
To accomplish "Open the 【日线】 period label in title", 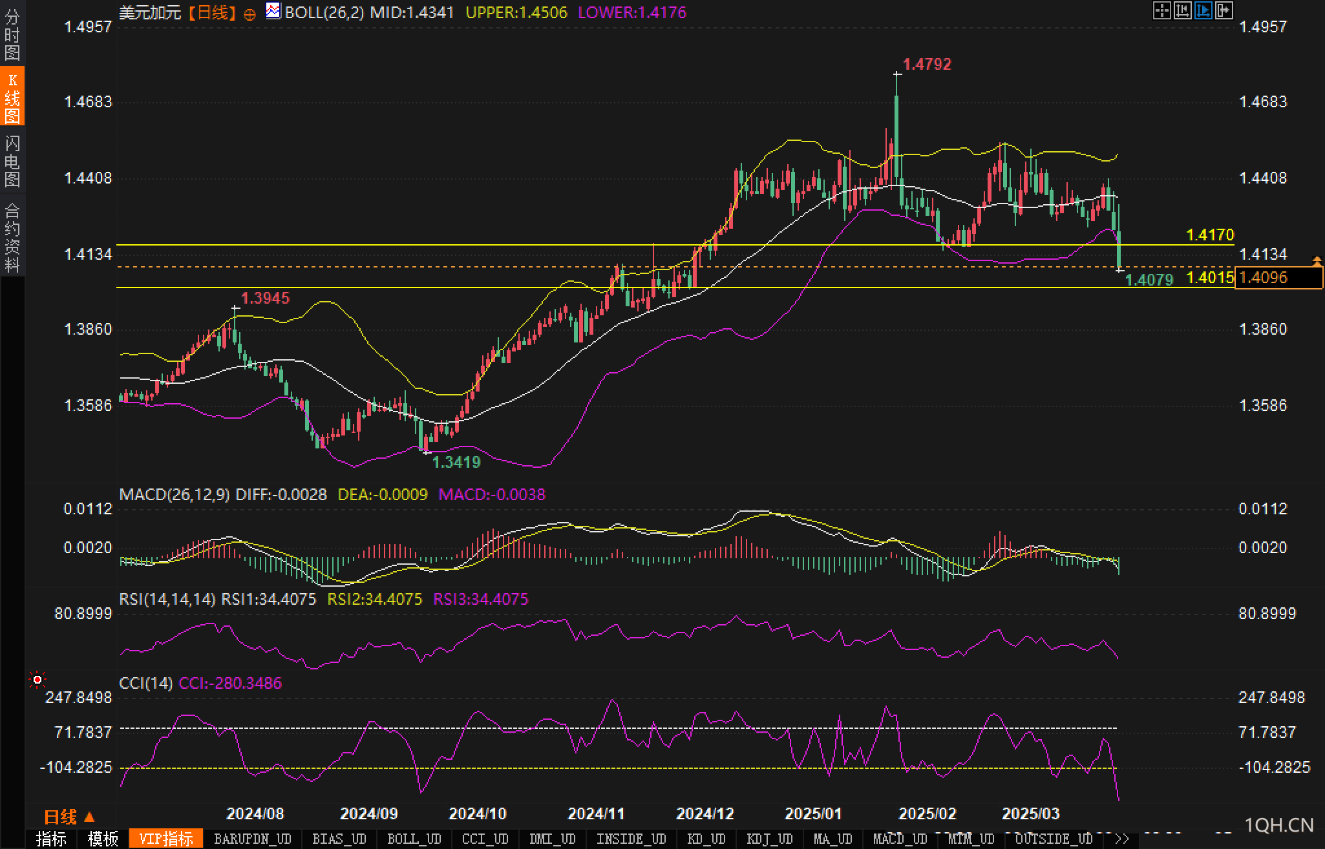I will [x=211, y=12].
